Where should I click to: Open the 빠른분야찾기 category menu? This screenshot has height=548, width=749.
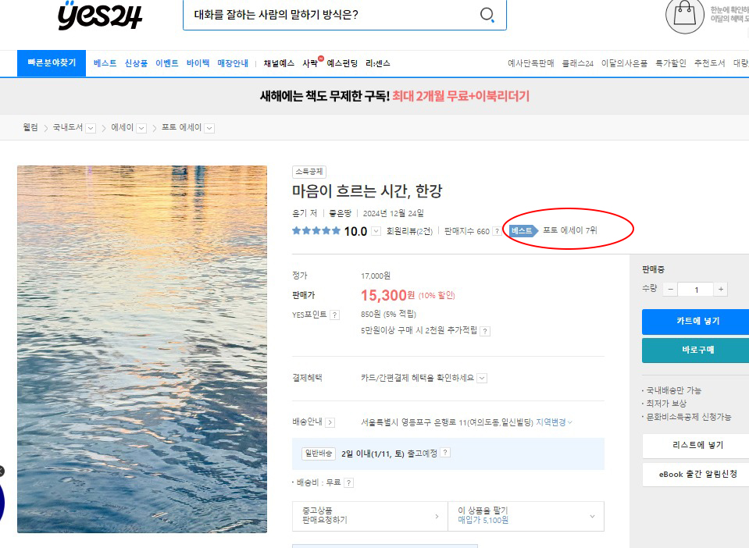(52, 63)
